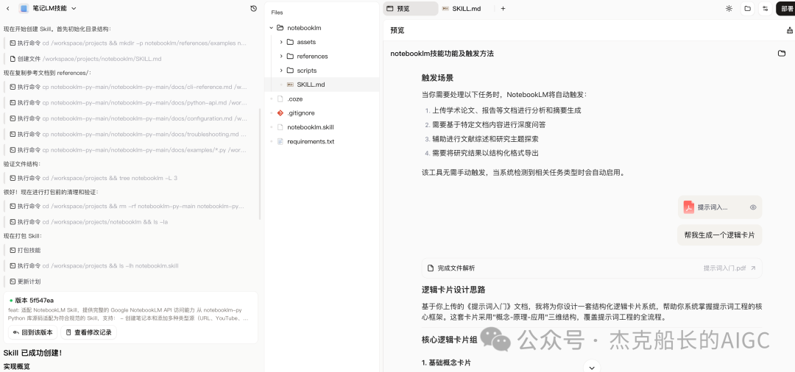
Task: Click the 完成文件解析 row
Action: (592, 268)
